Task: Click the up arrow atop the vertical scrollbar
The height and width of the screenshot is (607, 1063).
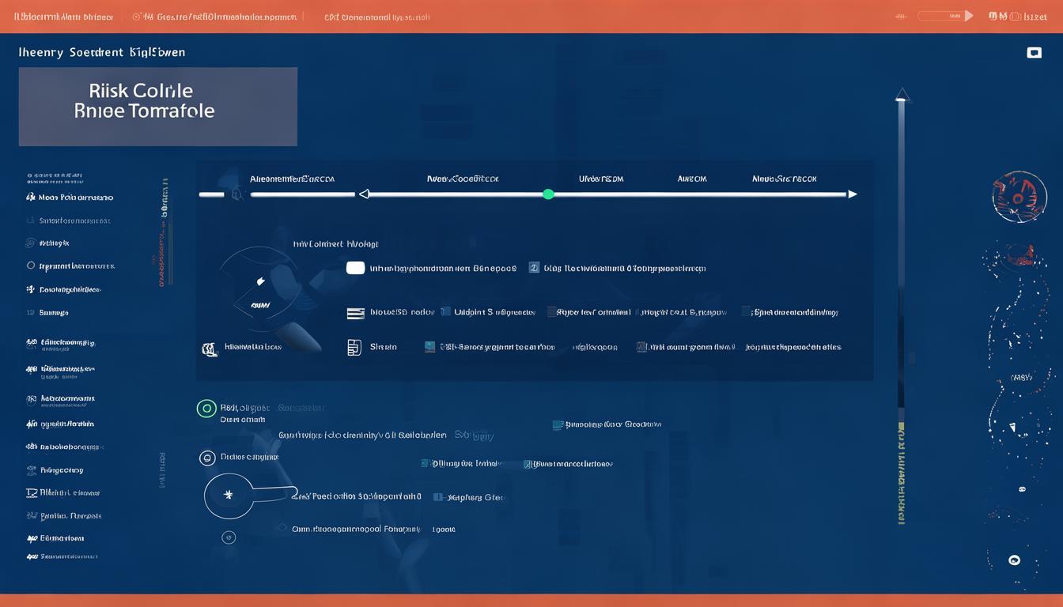Action: coord(902,96)
